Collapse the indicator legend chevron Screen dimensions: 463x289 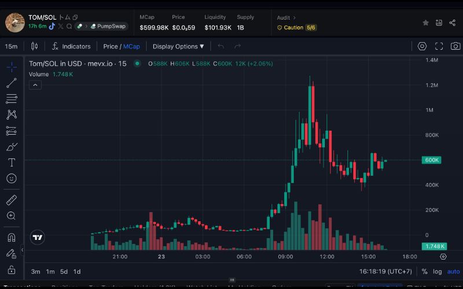point(35,85)
